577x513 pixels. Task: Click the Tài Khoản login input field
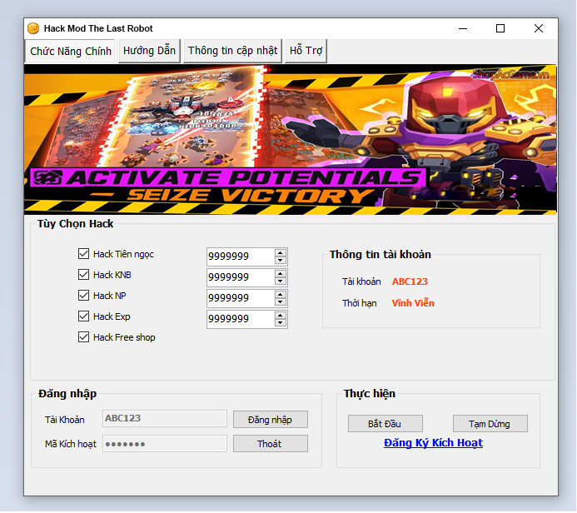coord(165,418)
